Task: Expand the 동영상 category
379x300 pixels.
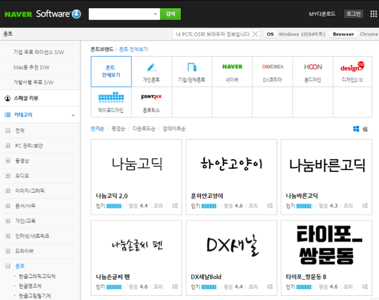Action: (x=8, y=161)
